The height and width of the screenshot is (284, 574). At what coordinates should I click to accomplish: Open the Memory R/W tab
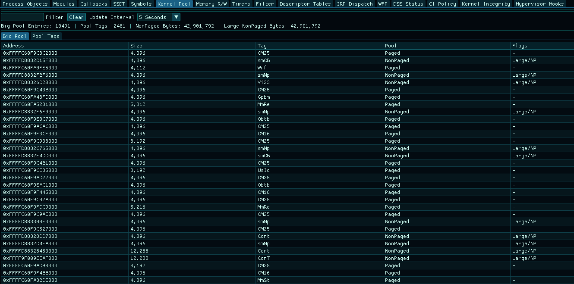click(x=211, y=4)
